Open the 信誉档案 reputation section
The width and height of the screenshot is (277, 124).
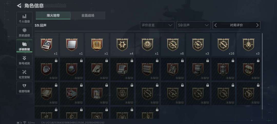click(x=24, y=88)
